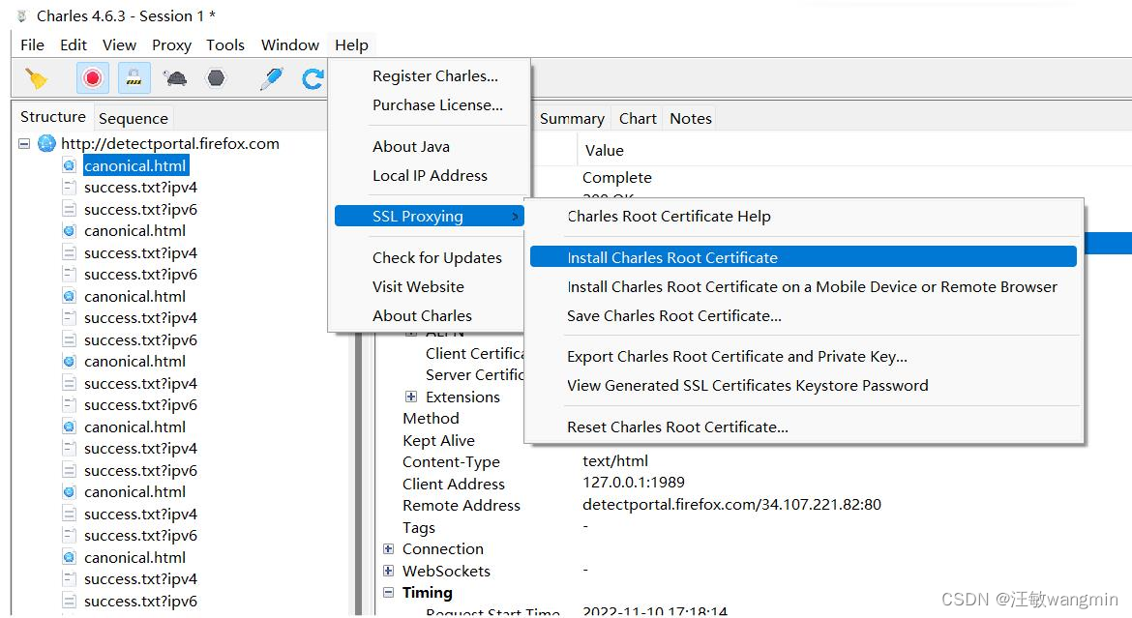The width and height of the screenshot is (1132, 618).
Task: Select About Charles menu item
Action: [x=422, y=315]
